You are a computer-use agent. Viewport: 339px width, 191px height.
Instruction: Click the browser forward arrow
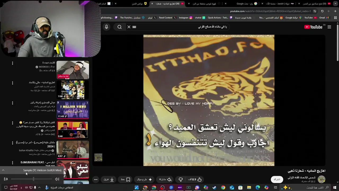click(x=329, y=11)
